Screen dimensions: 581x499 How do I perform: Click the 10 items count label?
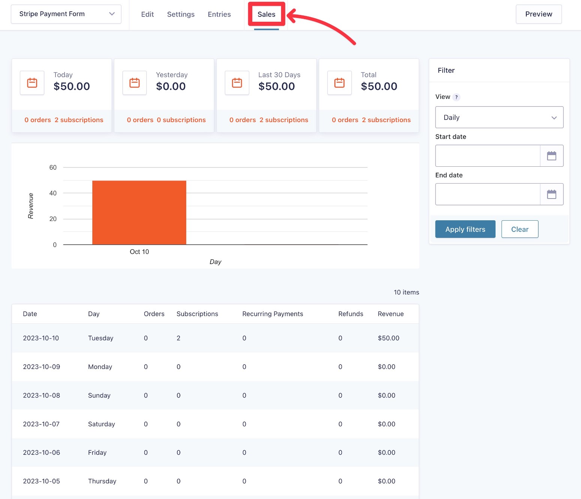pyautogui.click(x=406, y=292)
